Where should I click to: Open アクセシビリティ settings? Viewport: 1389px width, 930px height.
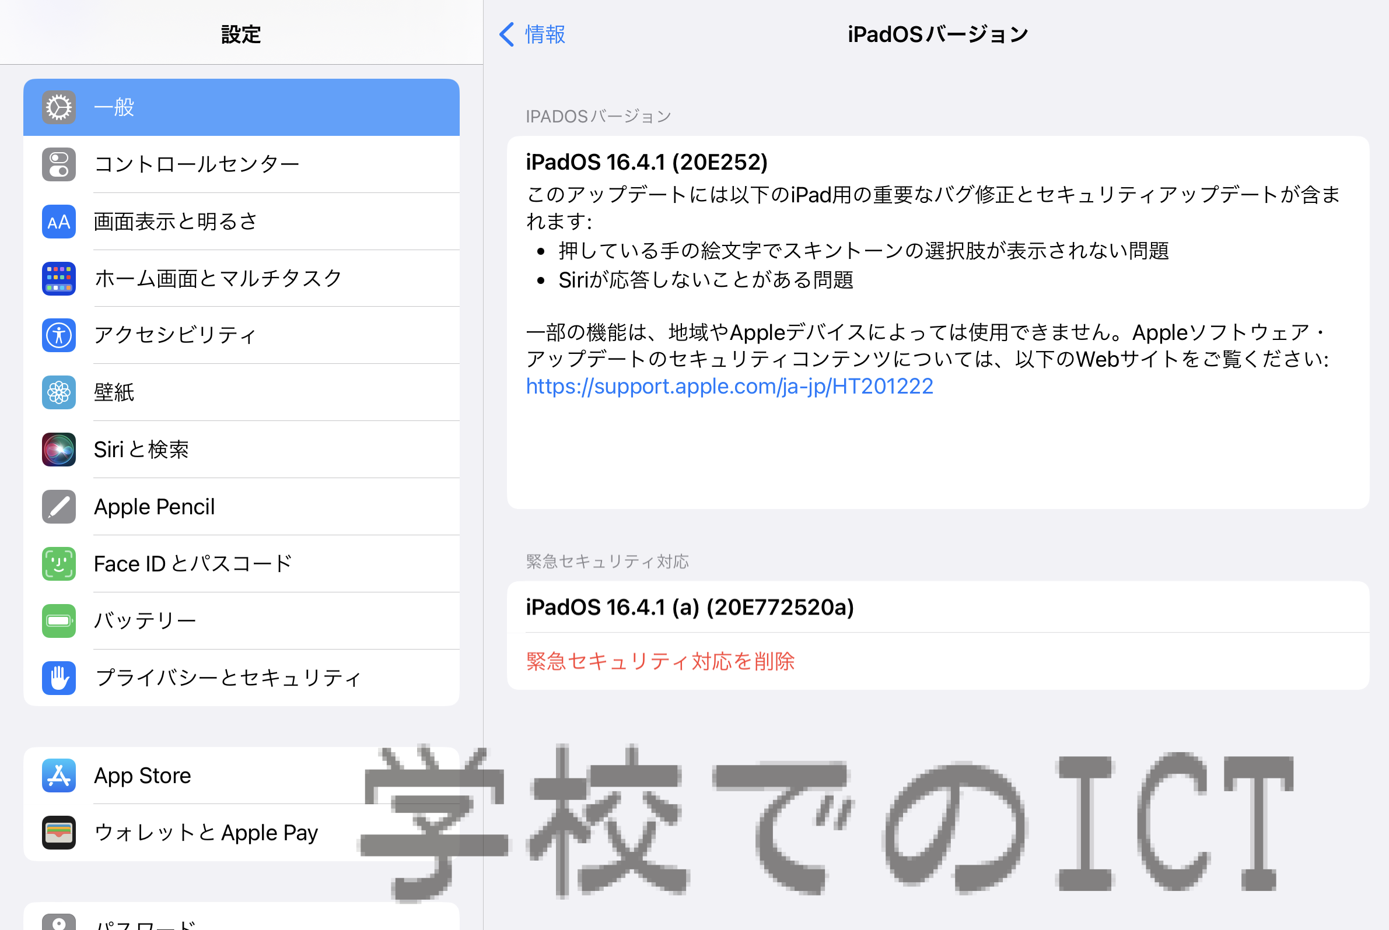pyautogui.click(x=242, y=335)
